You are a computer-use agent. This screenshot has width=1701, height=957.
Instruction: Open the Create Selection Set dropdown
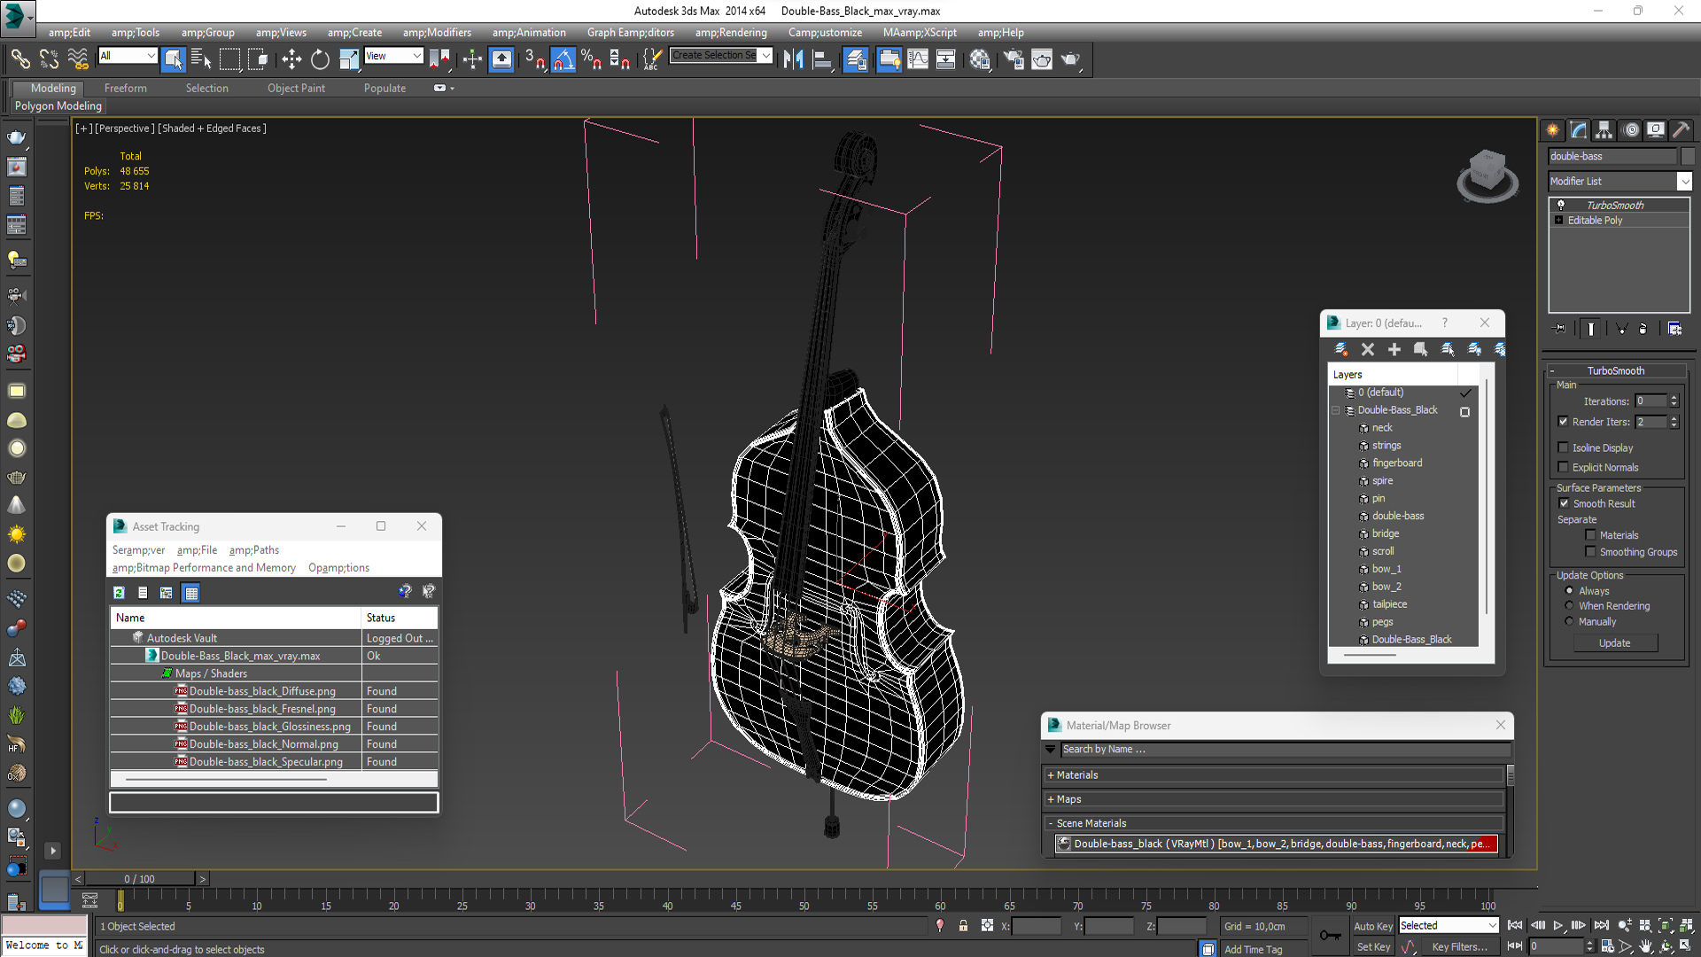[x=721, y=55]
